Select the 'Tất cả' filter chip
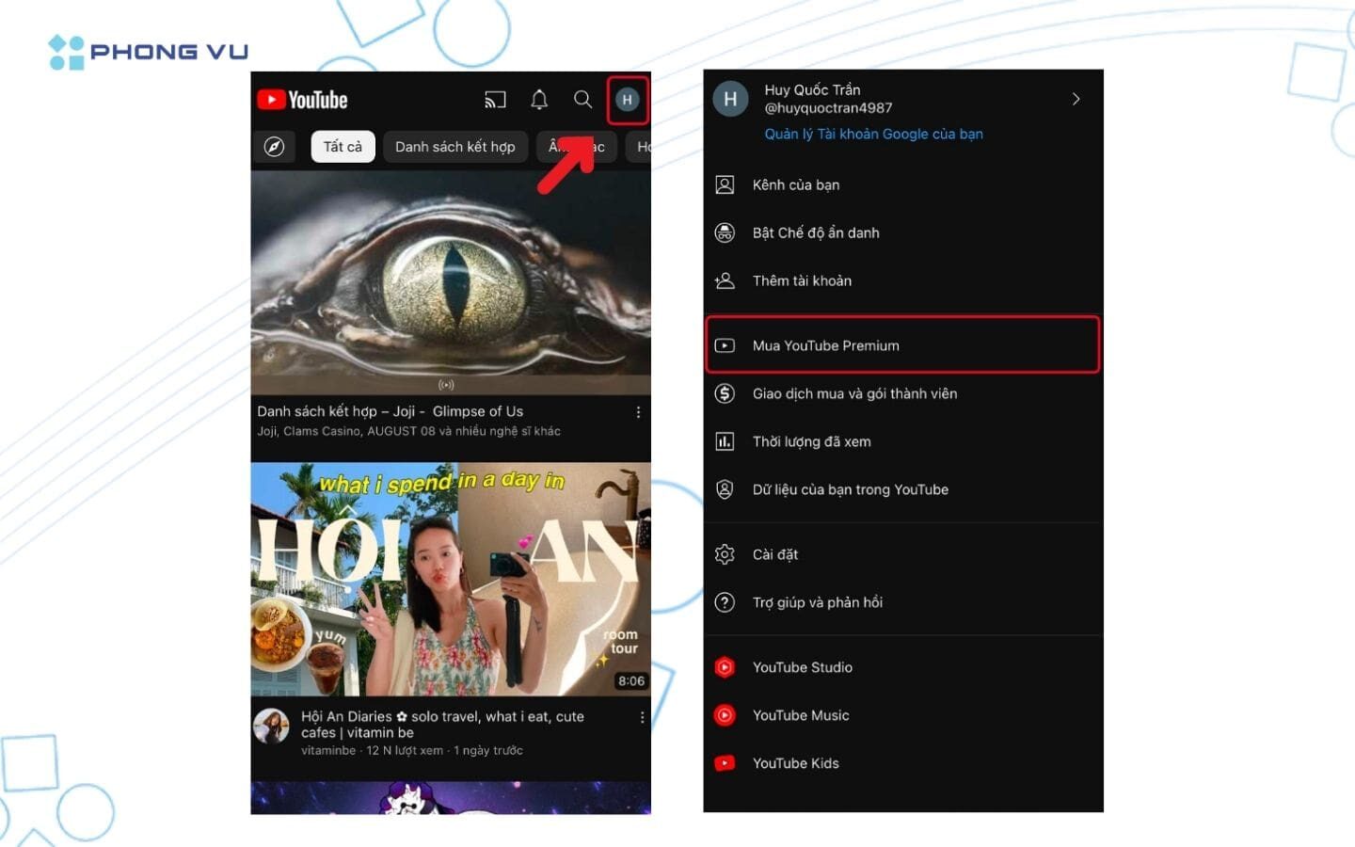Screen dimensions: 1355x847 pos(343,147)
